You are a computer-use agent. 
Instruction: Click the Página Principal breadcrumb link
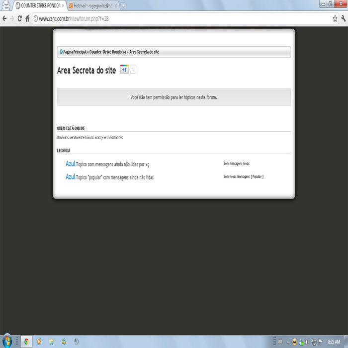pos(75,52)
